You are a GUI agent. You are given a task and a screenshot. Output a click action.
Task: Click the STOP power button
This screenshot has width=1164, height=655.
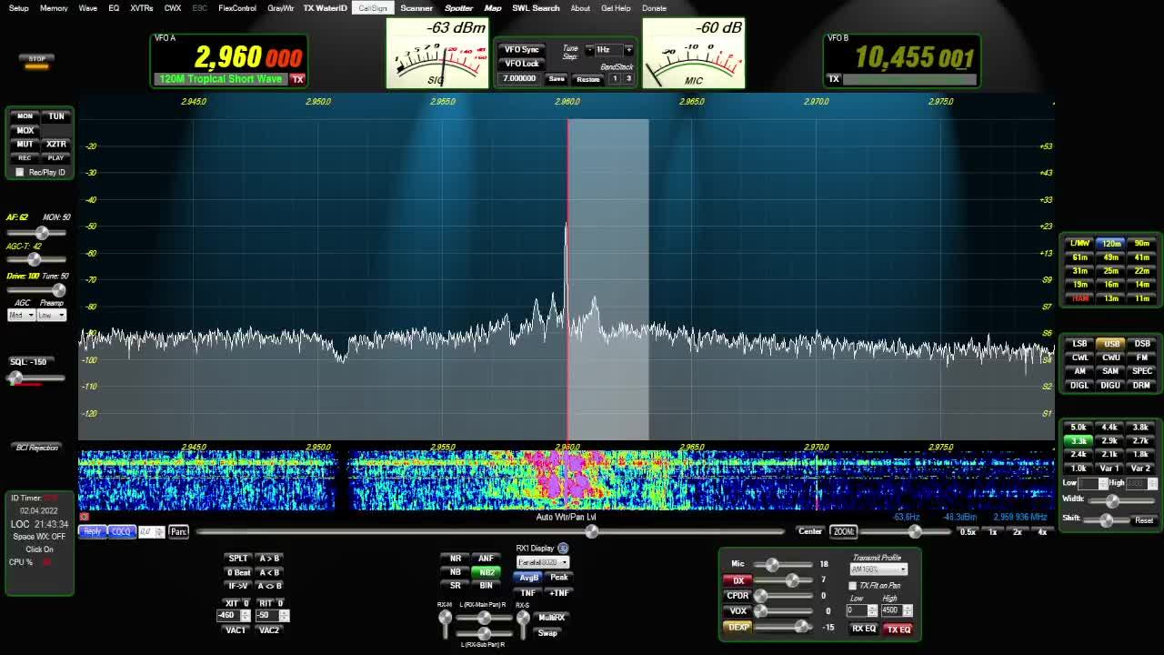36,59
